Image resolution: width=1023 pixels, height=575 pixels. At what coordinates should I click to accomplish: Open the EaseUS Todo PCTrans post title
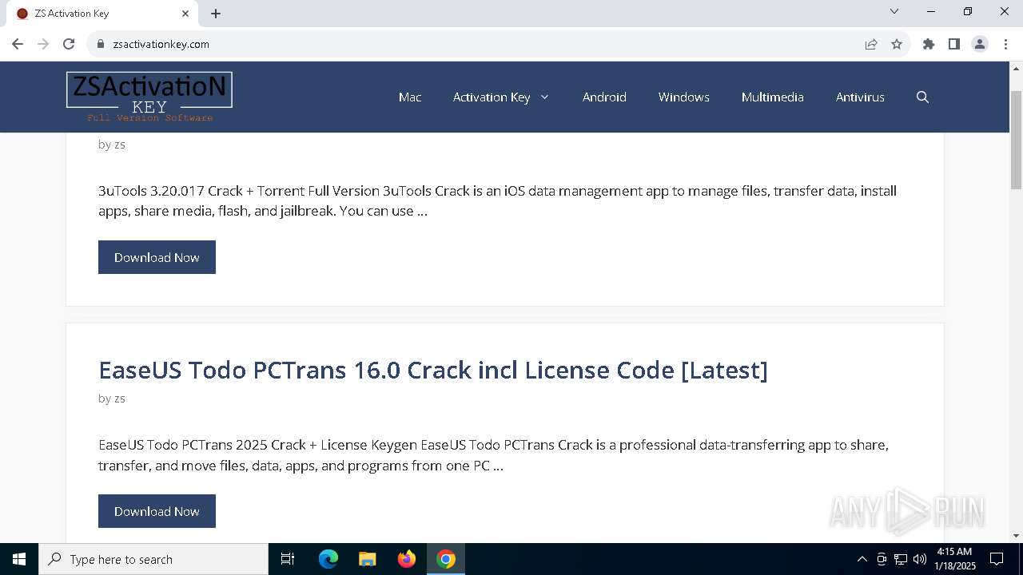tap(433, 370)
